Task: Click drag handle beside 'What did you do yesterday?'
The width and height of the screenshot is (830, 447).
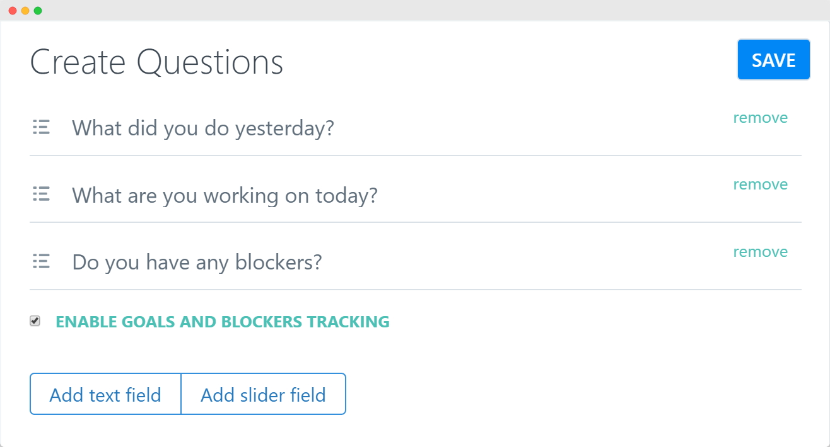Action: pyautogui.click(x=41, y=128)
